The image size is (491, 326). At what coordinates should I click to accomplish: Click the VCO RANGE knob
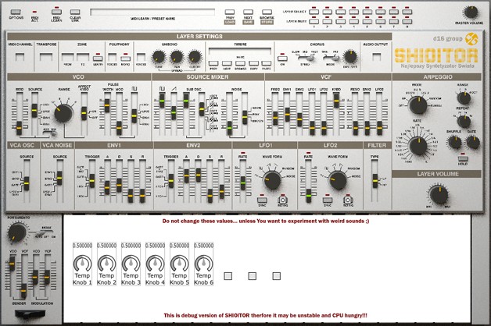[x=63, y=113]
